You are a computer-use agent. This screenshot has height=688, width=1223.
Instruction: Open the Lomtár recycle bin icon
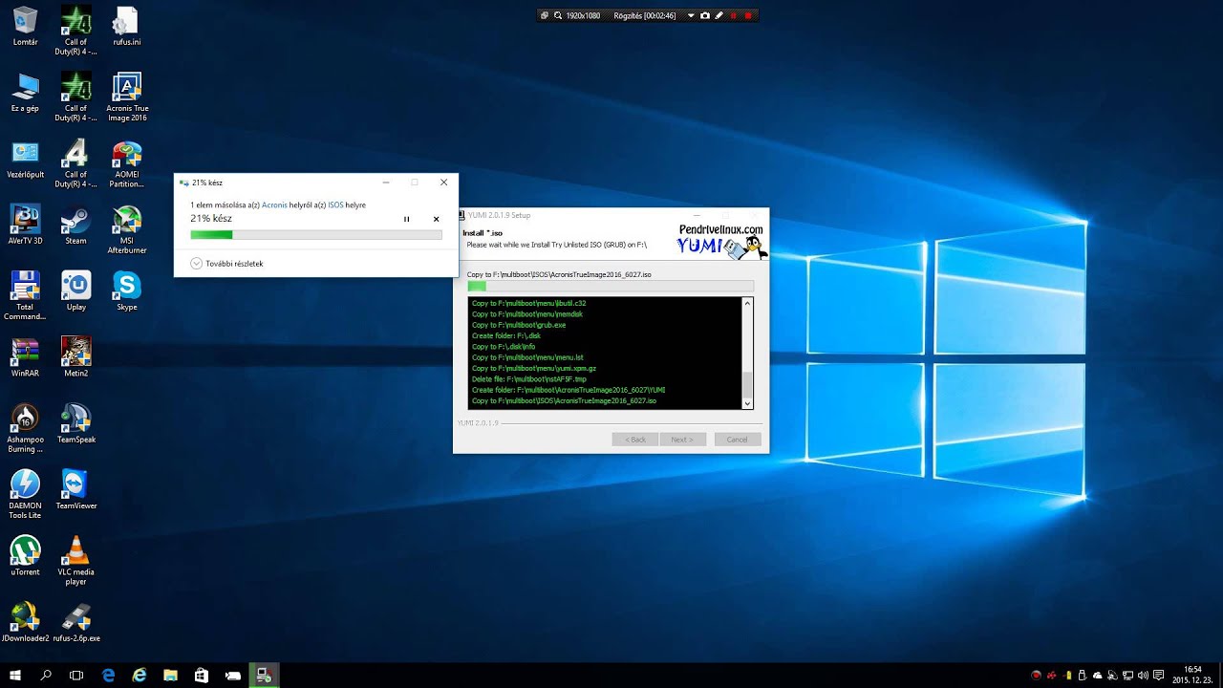(26, 26)
